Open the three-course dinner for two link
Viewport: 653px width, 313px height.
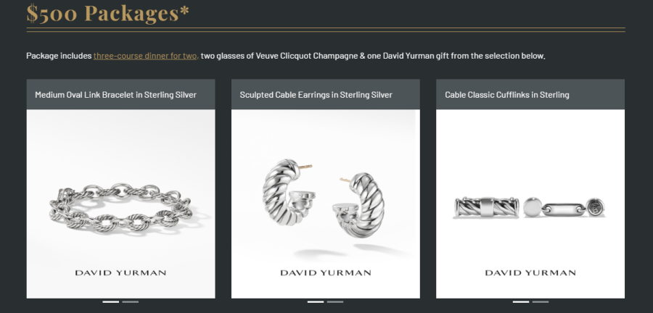coord(146,56)
